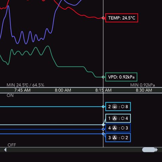Viewport: 162px width, 162px height.
Task: Click the level dial icon for port 2
Action: click(x=123, y=107)
